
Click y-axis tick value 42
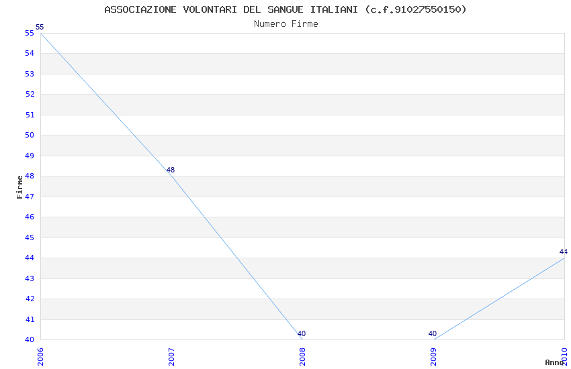click(x=30, y=299)
